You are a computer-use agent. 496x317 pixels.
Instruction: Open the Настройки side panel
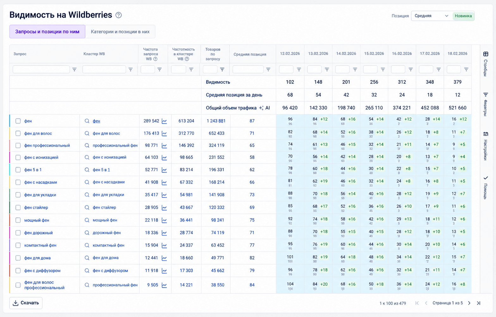tap(486, 146)
